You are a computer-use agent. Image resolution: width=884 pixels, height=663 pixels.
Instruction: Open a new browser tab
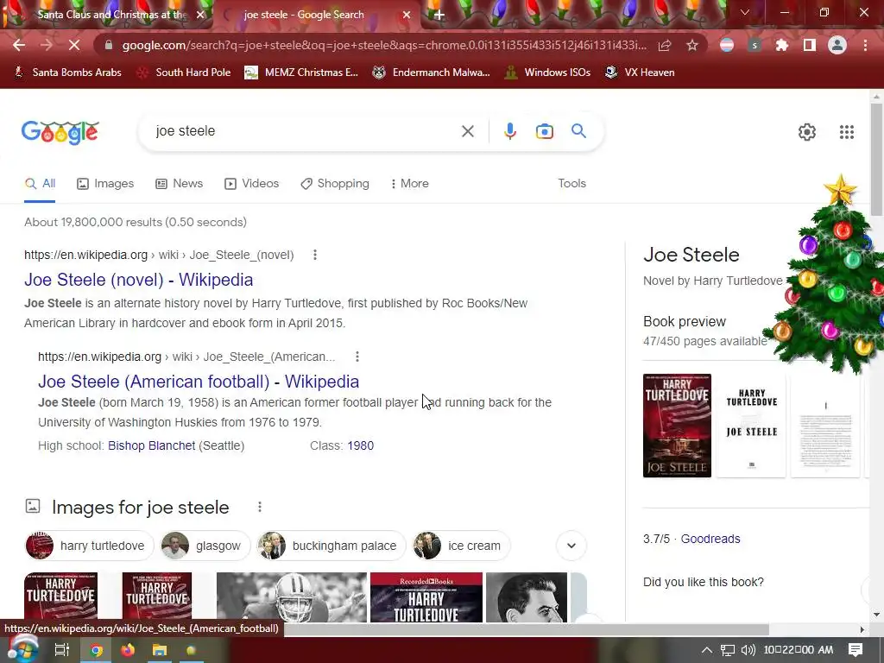(439, 15)
